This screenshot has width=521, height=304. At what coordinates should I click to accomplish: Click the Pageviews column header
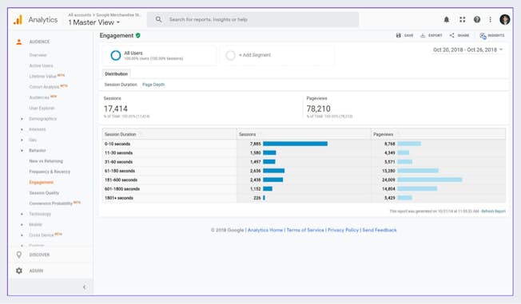point(438,134)
